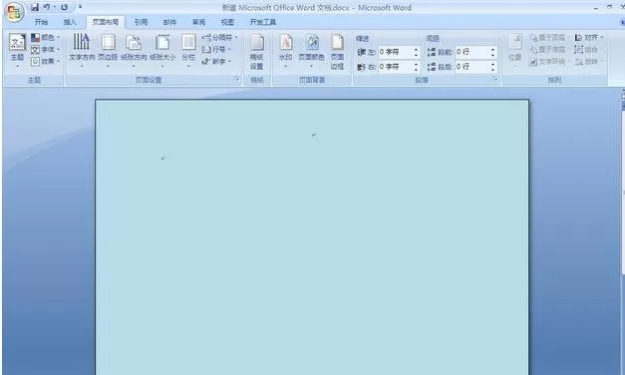
Task: Click the 段前 spacing before field
Action: click(472, 52)
